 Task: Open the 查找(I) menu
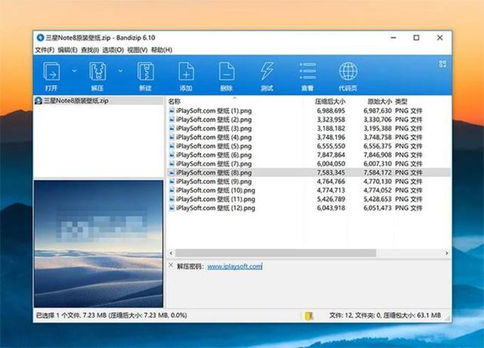(90, 50)
